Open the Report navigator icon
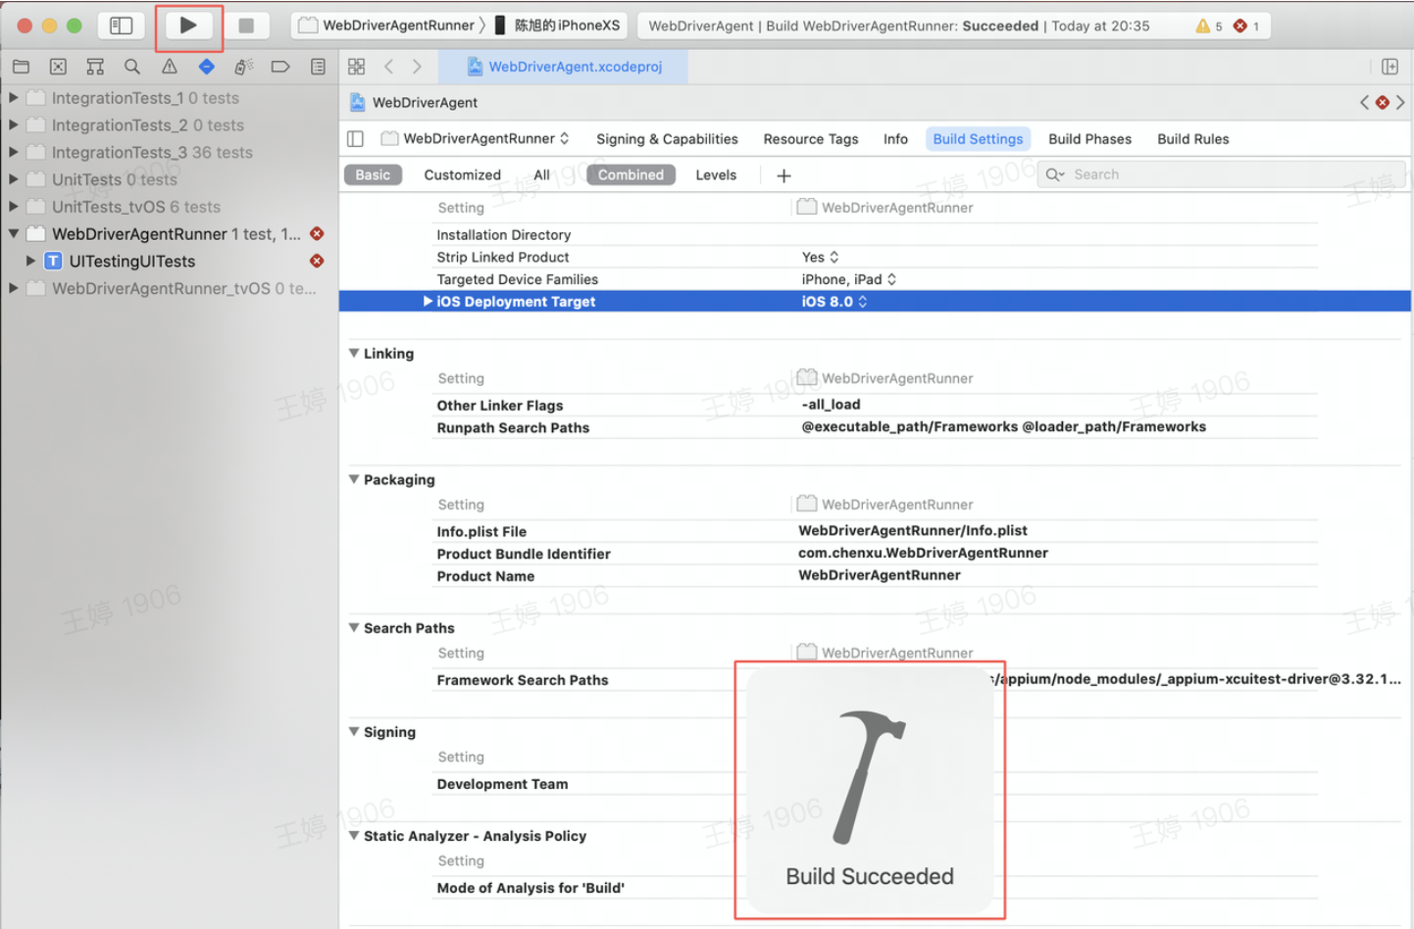 [318, 67]
